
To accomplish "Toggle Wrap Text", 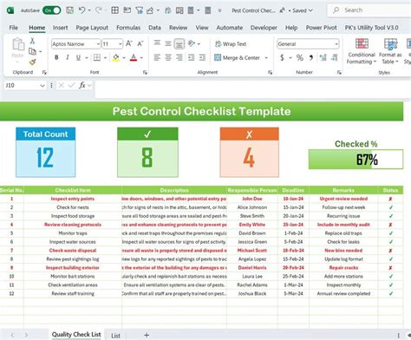I will tap(231, 44).
